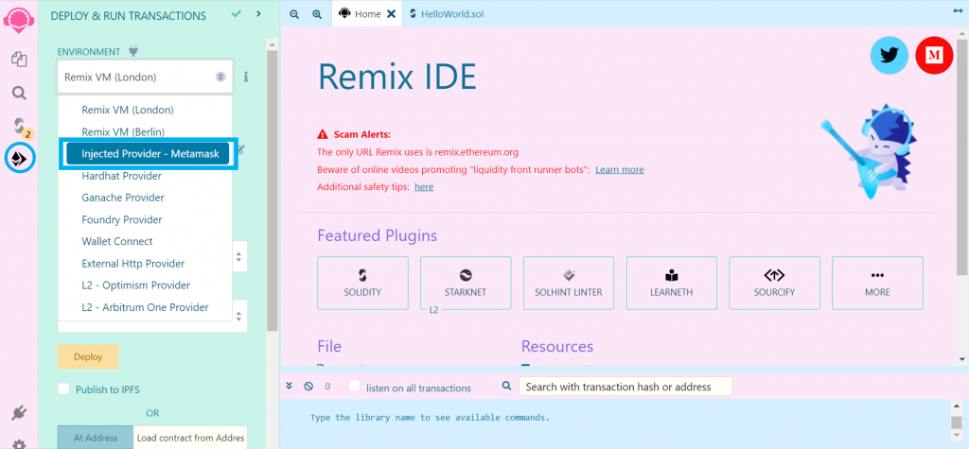This screenshot has height=449, width=969.
Task: Open the SOLHINT LINTER featured plugin
Action: (569, 283)
